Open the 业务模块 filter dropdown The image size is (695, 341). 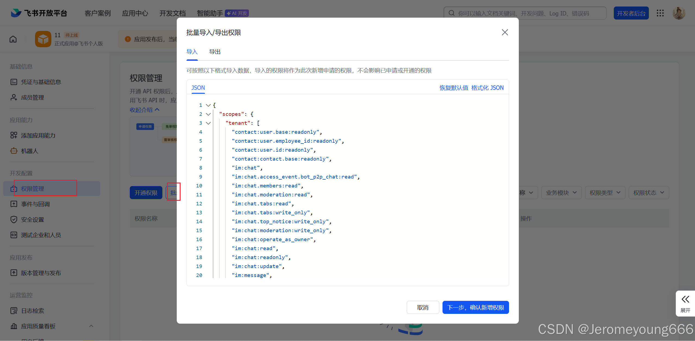coord(561,192)
